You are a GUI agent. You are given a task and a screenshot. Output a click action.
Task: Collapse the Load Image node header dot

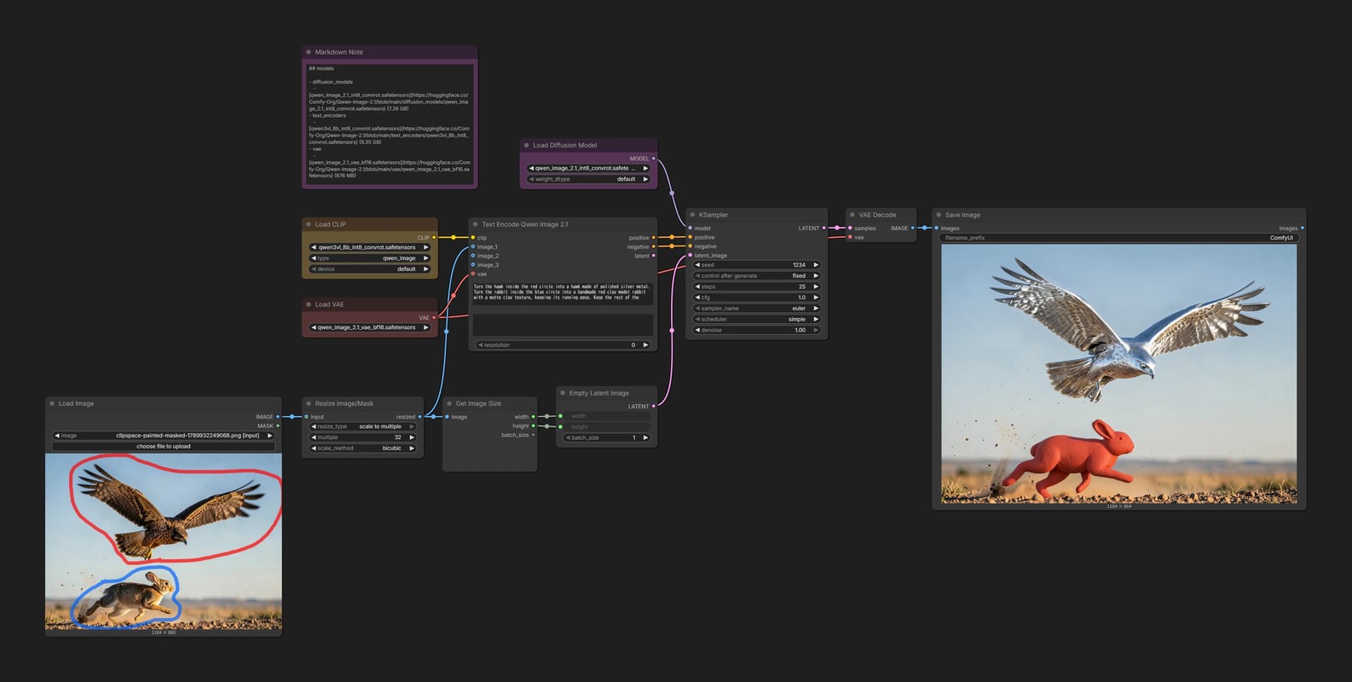tap(52, 403)
